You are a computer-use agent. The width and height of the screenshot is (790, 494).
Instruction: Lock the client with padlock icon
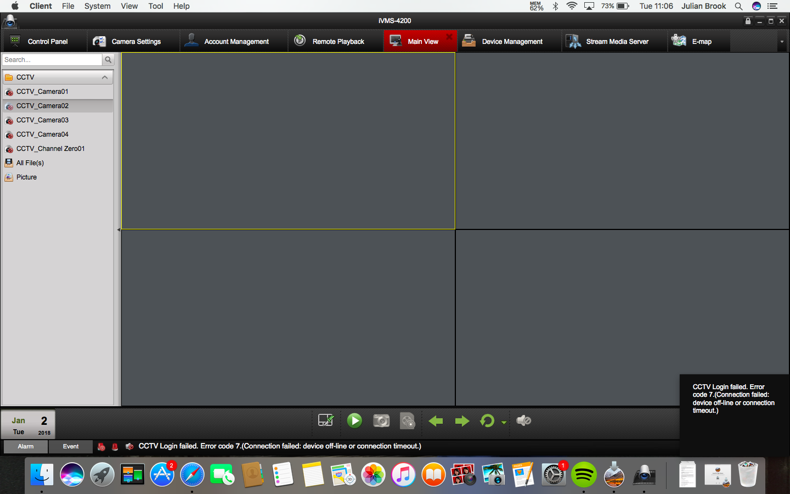tap(748, 21)
